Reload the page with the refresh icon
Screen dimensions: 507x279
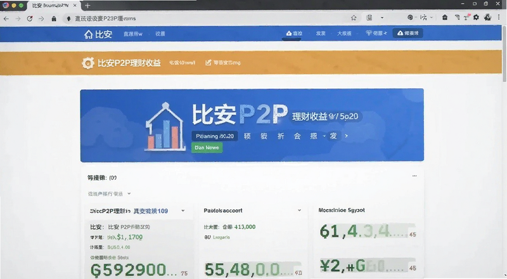click(30, 19)
